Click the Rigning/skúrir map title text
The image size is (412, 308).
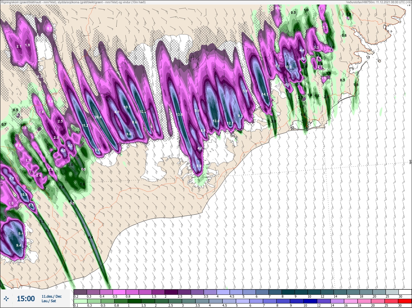[73, 2]
